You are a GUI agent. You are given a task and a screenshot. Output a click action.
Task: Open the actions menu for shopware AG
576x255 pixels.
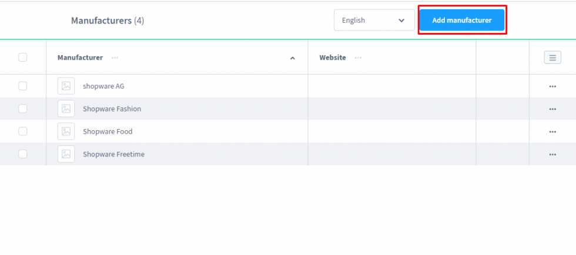click(552, 86)
